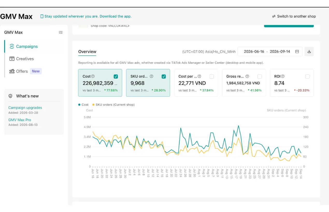Click the Cost card value 226,982,359

[x=98, y=83]
